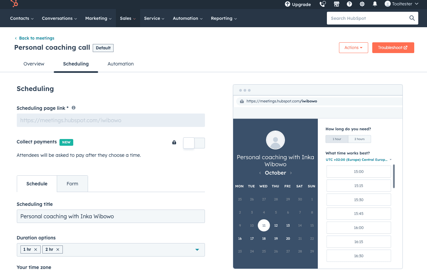Select the Form sub-tab
Image resolution: width=427 pixels, height=272 pixels.
tap(72, 184)
